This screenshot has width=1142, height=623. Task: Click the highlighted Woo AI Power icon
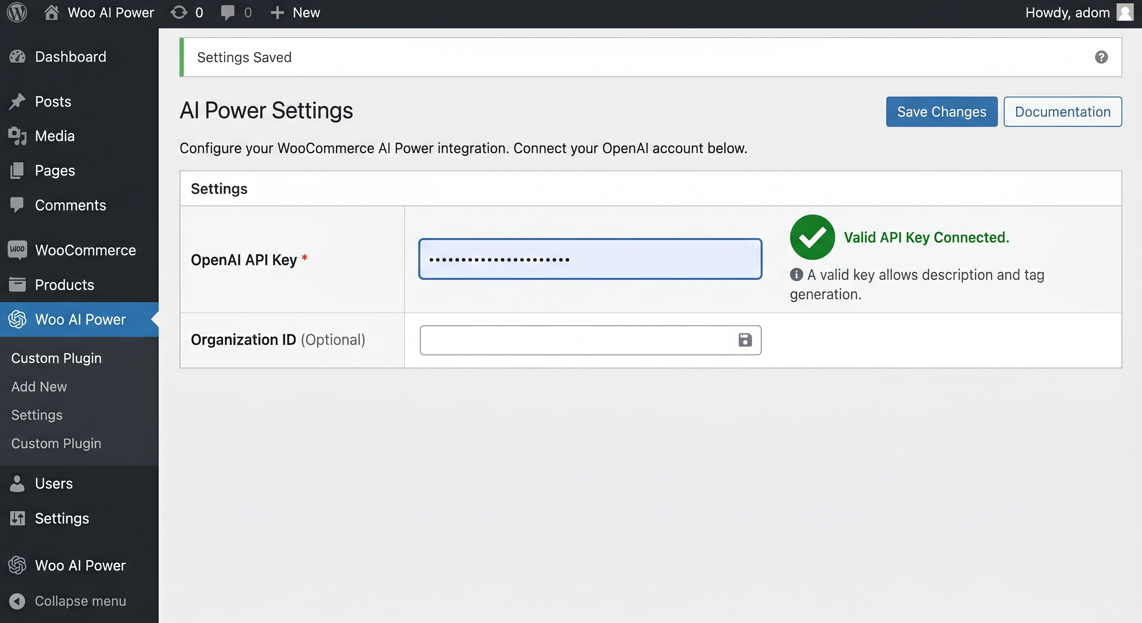(17, 319)
